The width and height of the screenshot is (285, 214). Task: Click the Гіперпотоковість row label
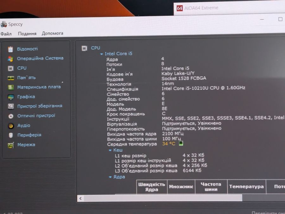pyautogui.click(x=126, y=129)
